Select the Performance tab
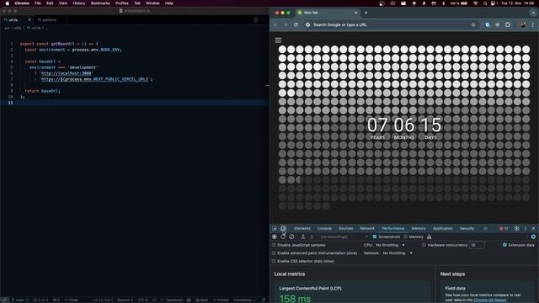 [393, 228]
